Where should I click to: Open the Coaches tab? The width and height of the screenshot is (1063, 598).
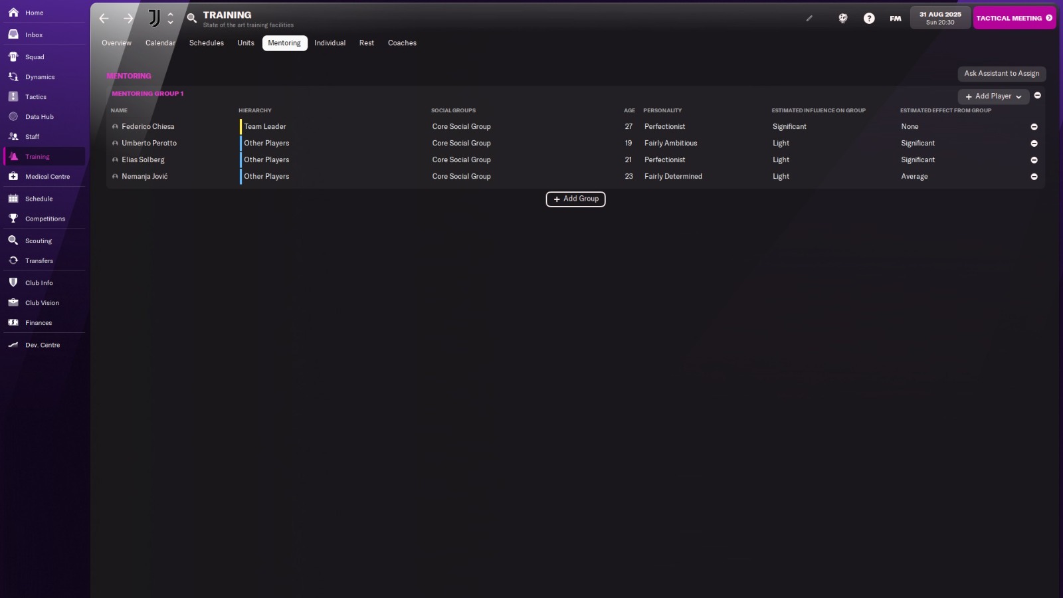point(402,43)
